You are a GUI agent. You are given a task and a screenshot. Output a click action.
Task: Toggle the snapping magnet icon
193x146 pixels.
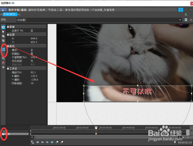pyautogui.click(x=3, y=63)
